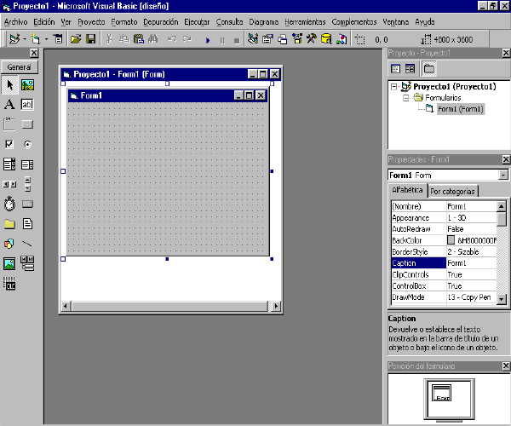The image size is (511, 426).
Task: Select the Frame control tool
Action: pos(9,124)
